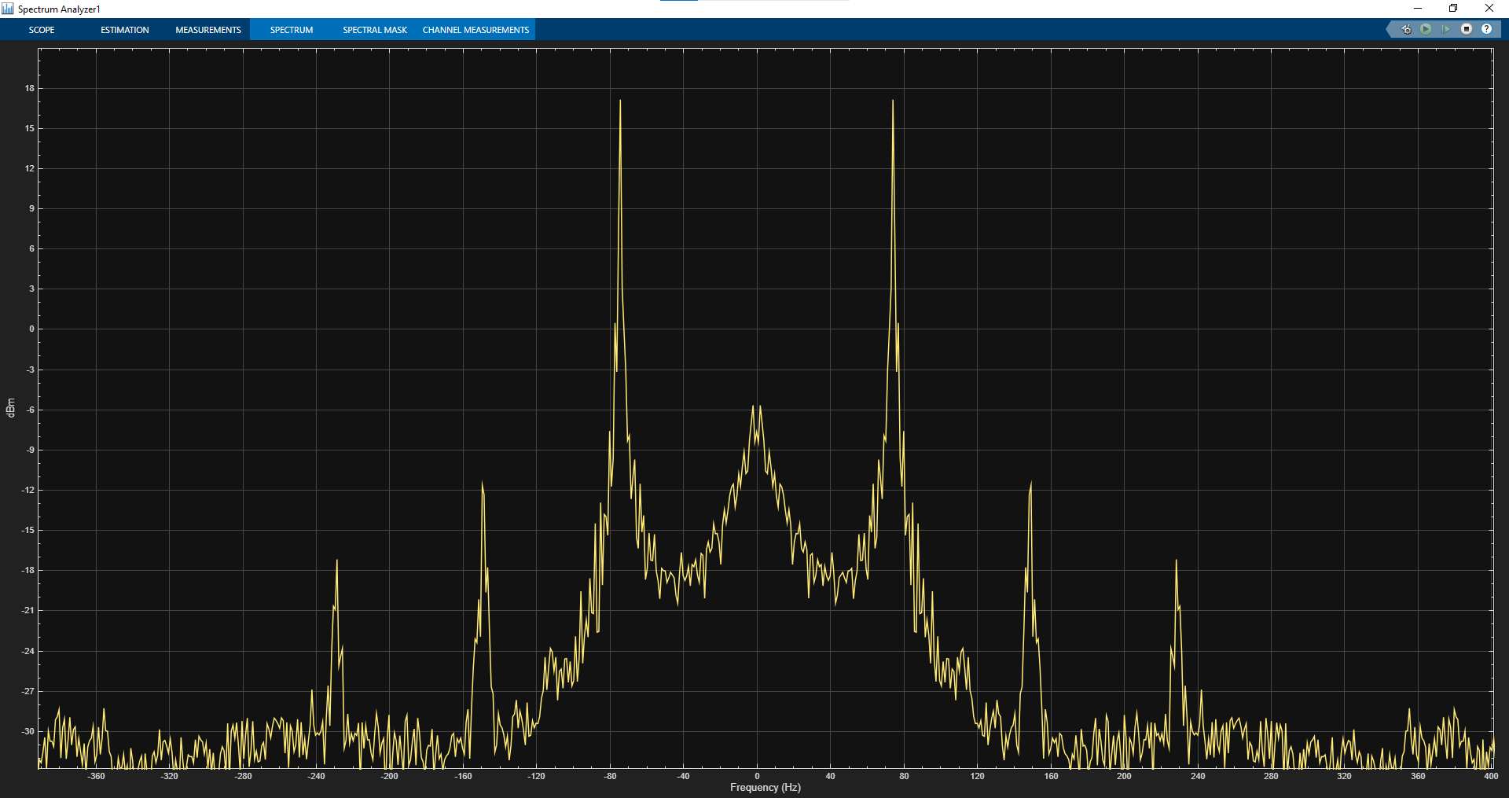Switch to CHANNEL MEASUREMENTS tab
The height and width of the screenshot is (798, 1509).
[x=476, y=30]
